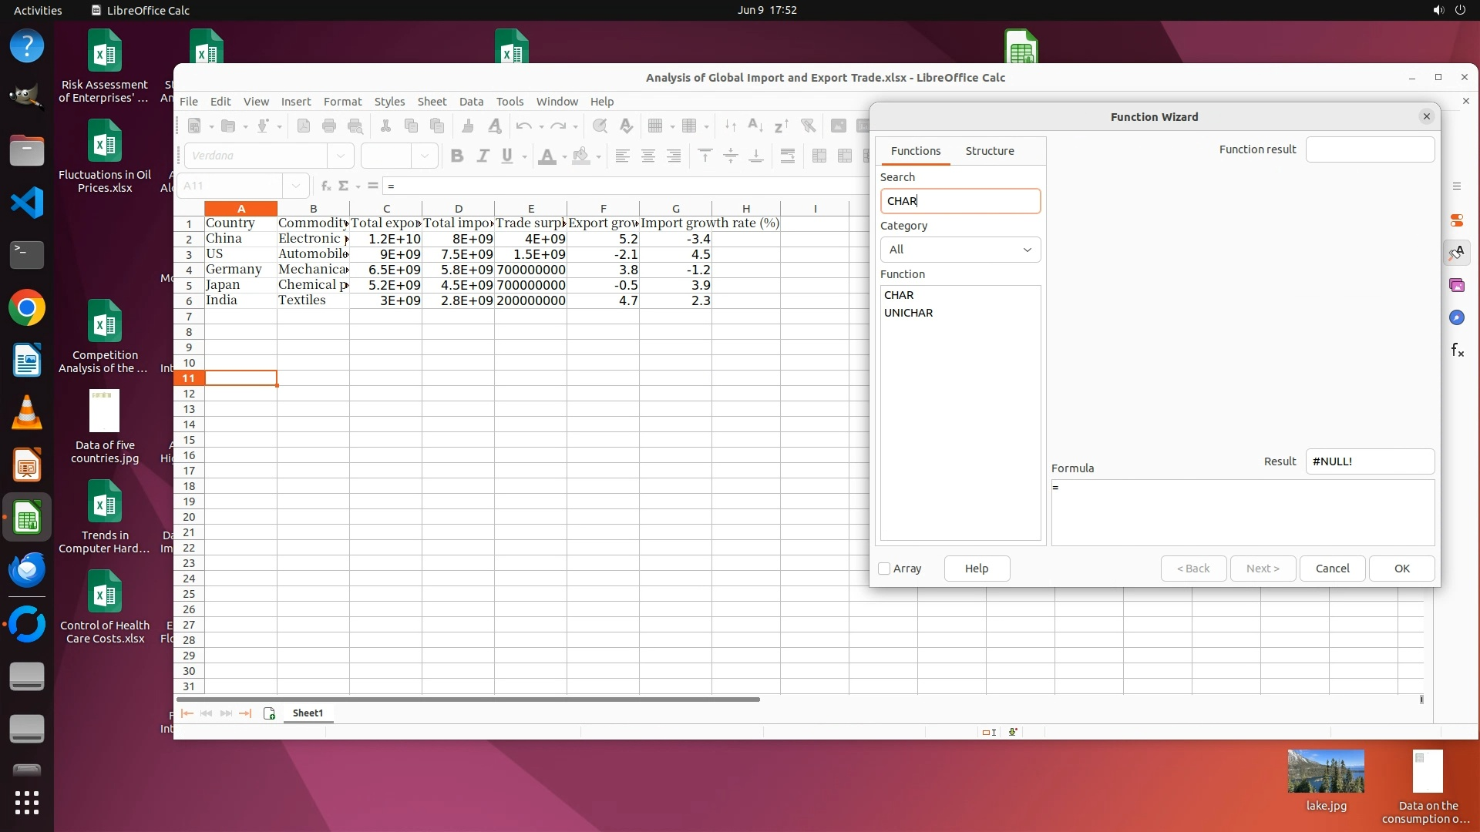The height and width of the screenshot is (832, 1480).
Task: Click the sidebar settings hamburger icon
Action: click(x=1456, y=186)
